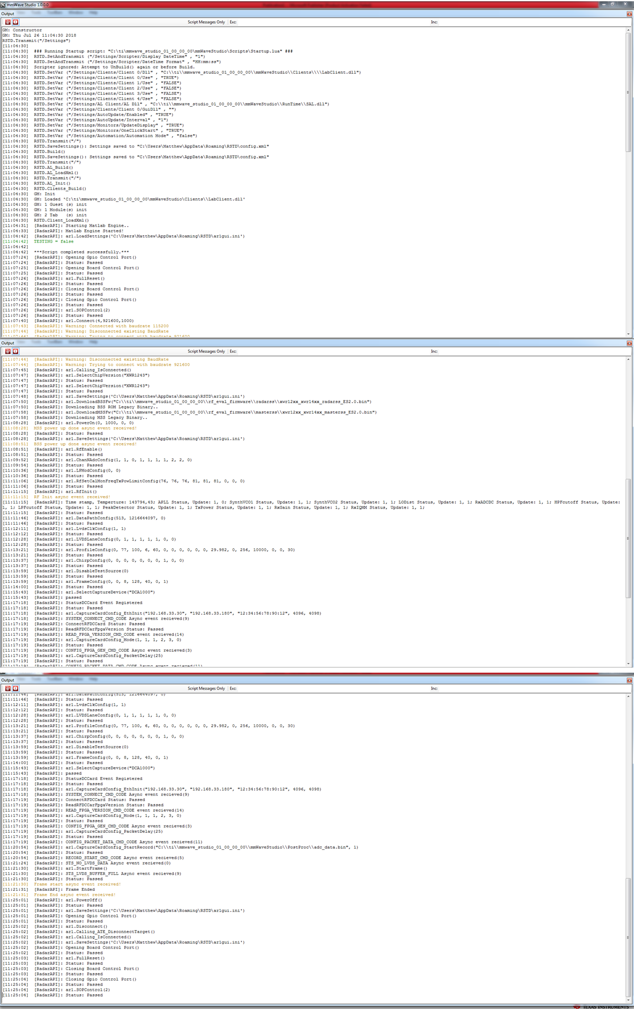Click the 'ar1.Calling_IsConnected()' line in the middle panel
Viewport: 634px width, 1009px height.
66,370
